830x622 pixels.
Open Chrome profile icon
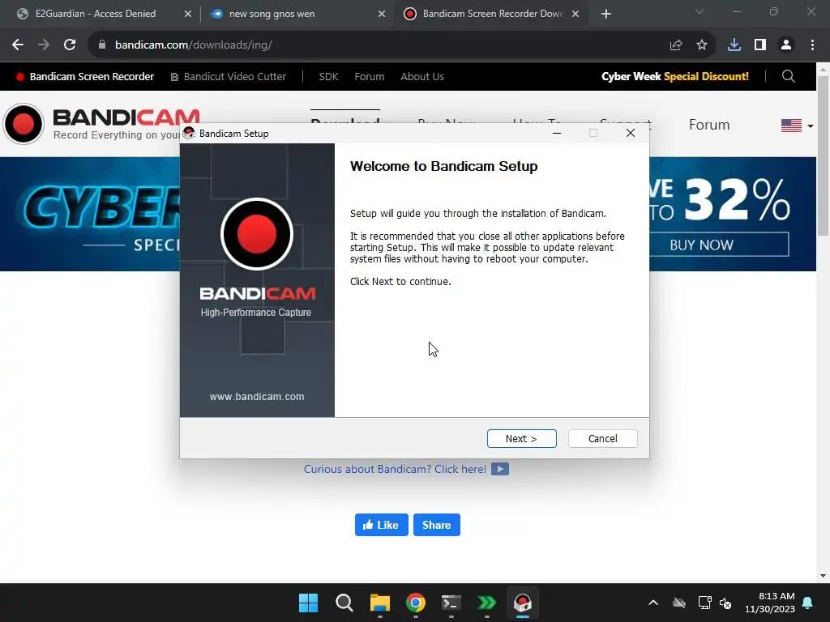(x=786, y=45)
